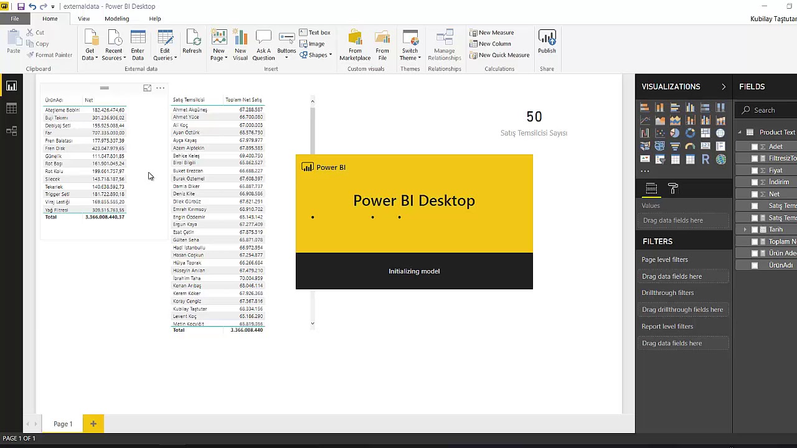Show the Fields well pane icon
The width and height of the screenshot is (797, 448).
coord(651,189)
